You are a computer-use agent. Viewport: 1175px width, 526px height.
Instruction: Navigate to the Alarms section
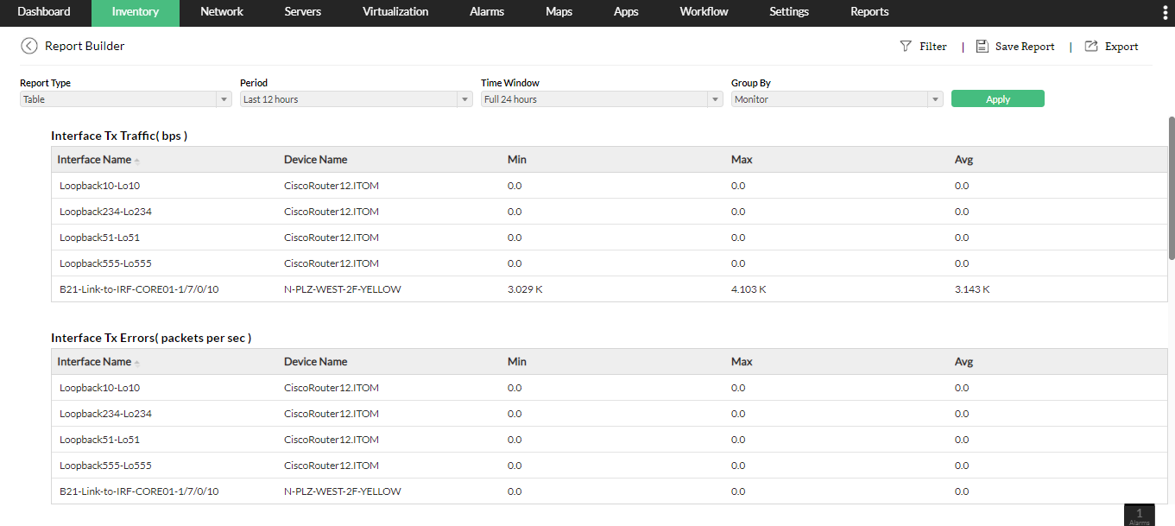(486, 12)
